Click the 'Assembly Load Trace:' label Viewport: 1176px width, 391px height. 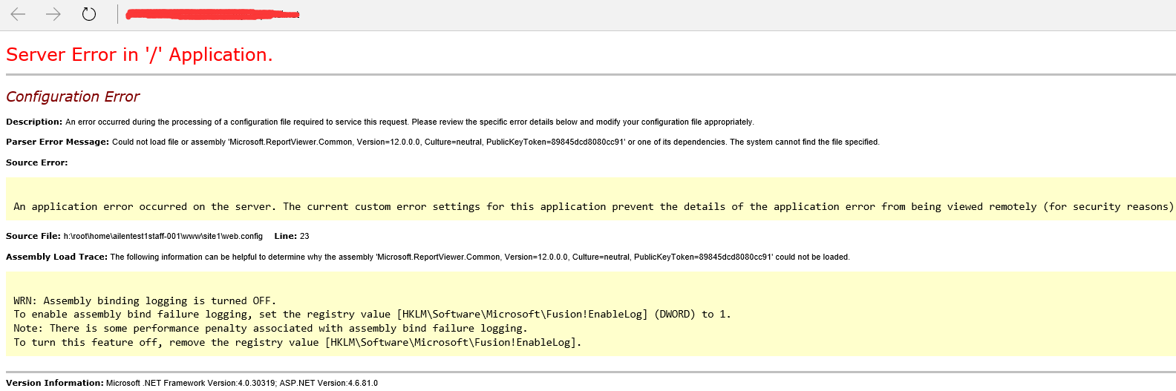[56, 257]
